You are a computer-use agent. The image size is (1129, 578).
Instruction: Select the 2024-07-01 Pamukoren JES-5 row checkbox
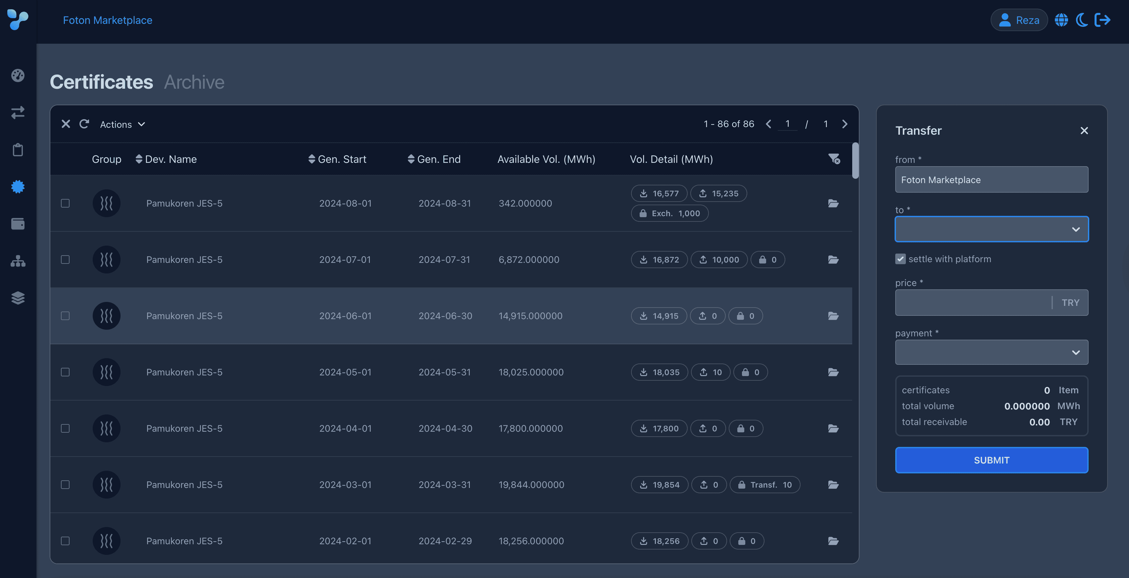coord(65,260)
